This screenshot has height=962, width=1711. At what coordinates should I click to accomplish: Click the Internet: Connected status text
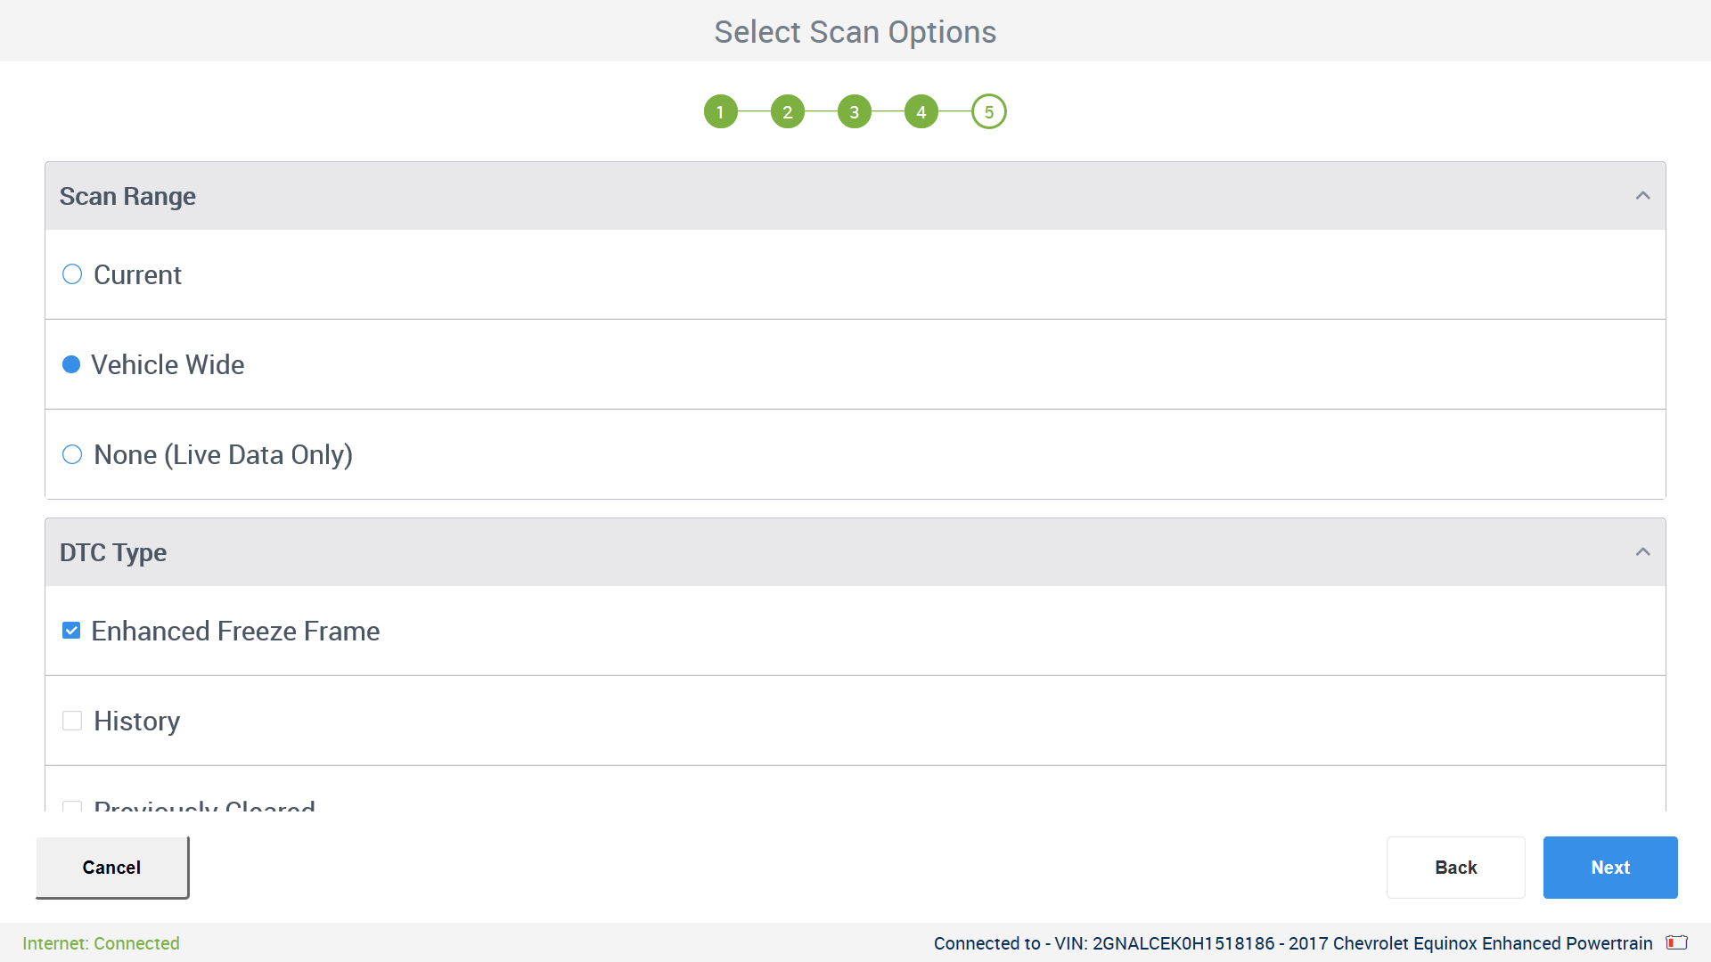(101, 943)
